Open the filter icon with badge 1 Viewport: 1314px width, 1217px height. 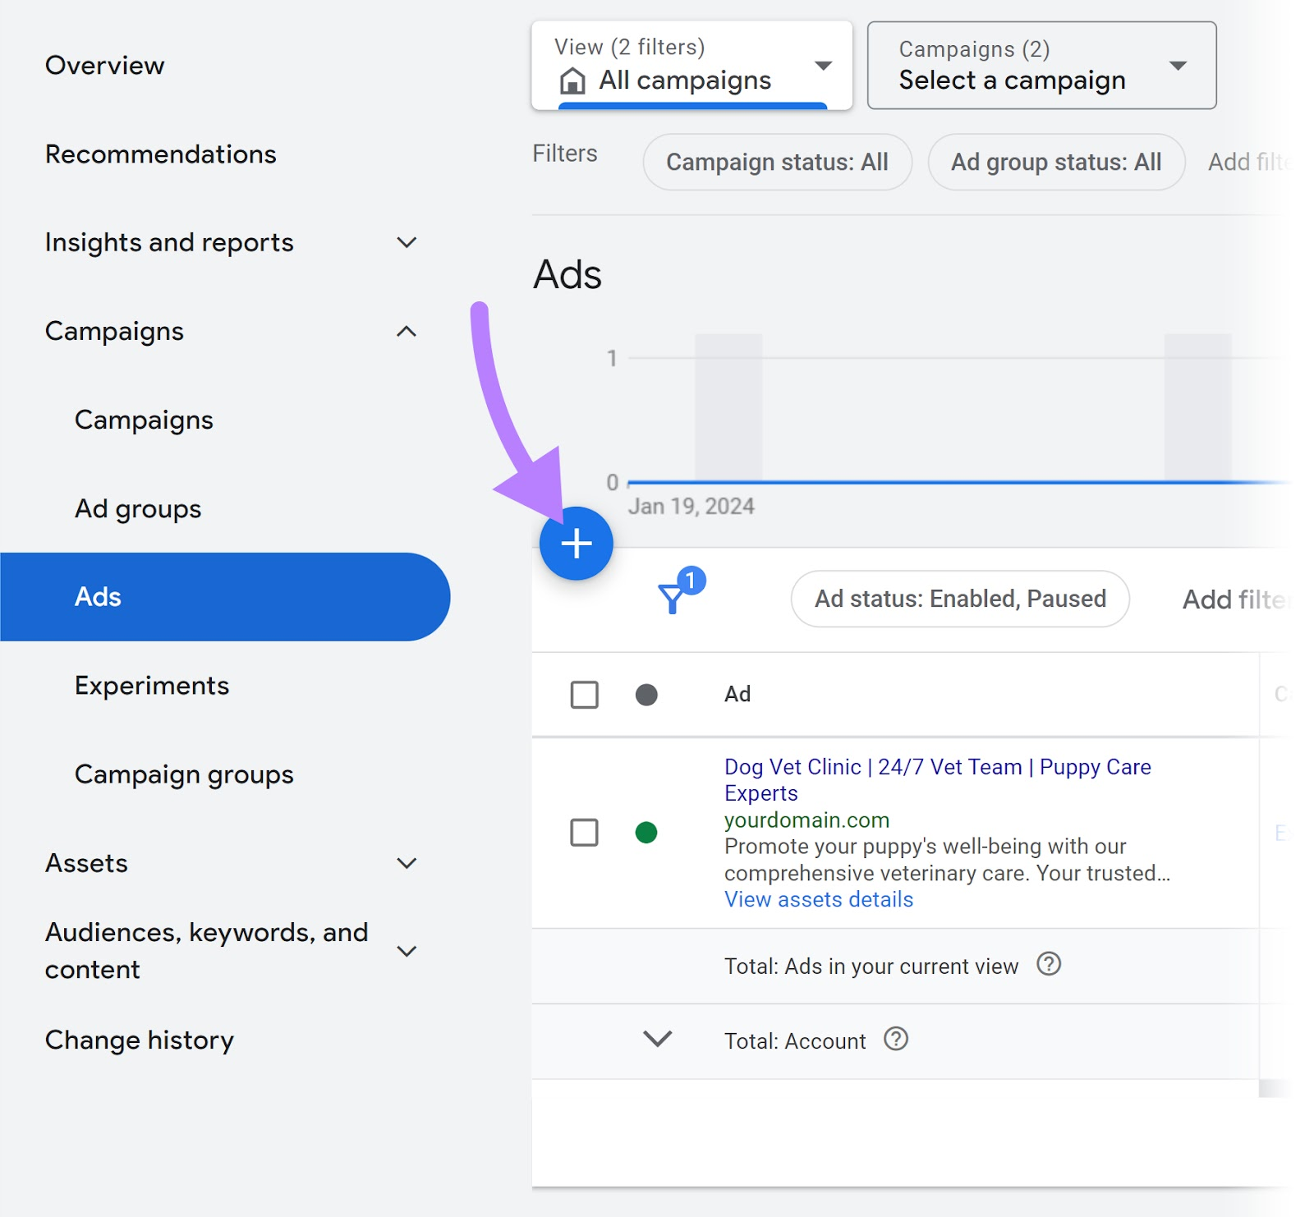[675, 599]
